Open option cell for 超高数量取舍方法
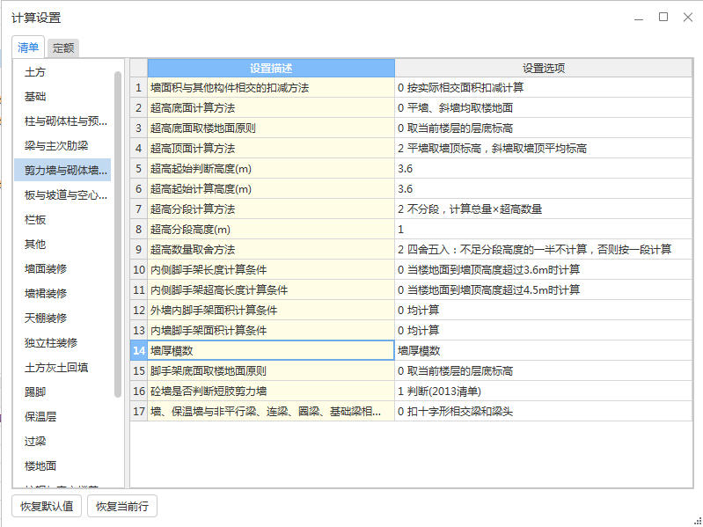This screenshot has height=527, width=703. (544, 250)
